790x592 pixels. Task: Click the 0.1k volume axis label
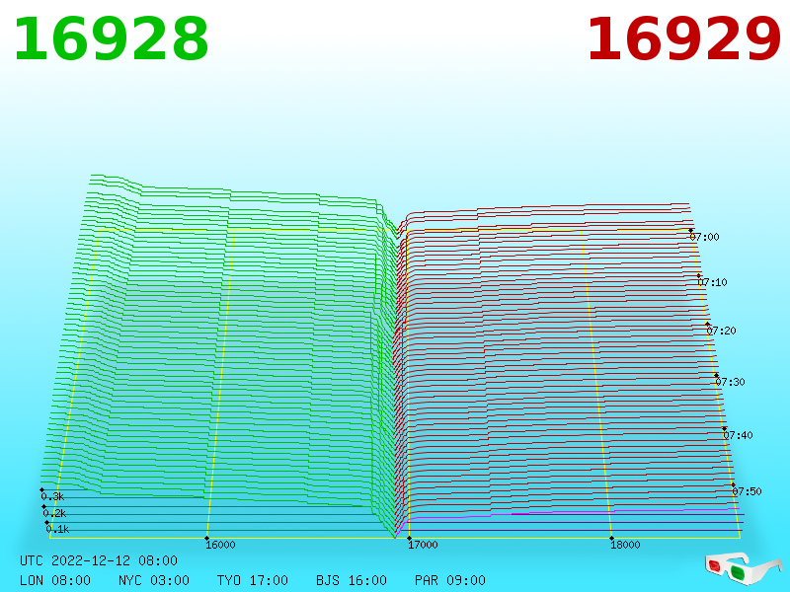[57, 529]
